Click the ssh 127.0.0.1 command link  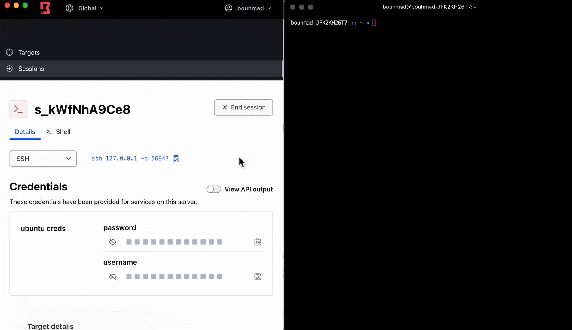130,159
